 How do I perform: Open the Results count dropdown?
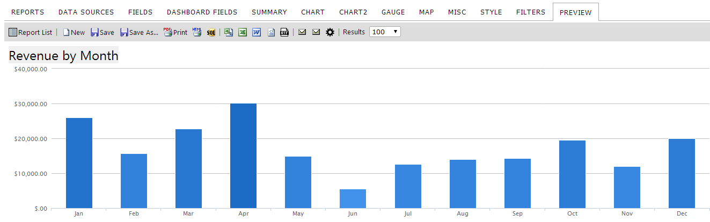click(x=385, y=32)
